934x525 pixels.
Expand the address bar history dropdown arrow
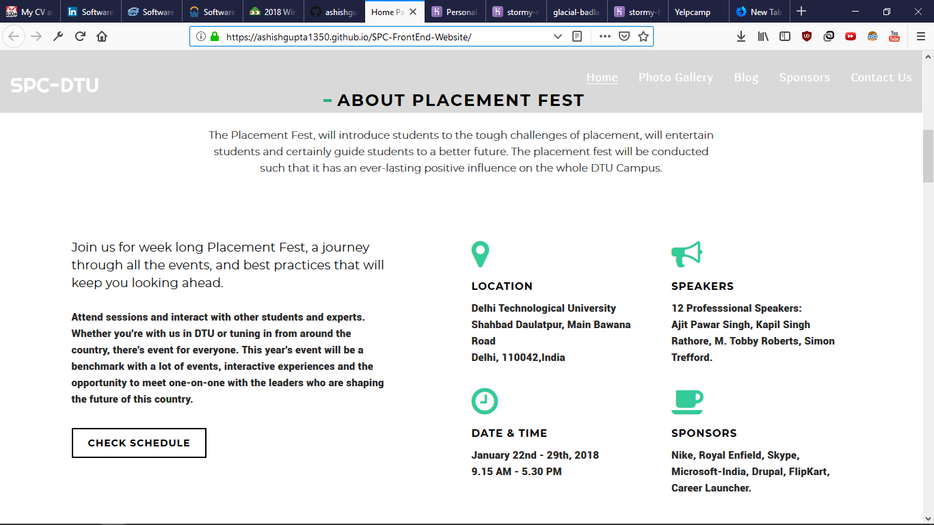(x=557, y=36)
